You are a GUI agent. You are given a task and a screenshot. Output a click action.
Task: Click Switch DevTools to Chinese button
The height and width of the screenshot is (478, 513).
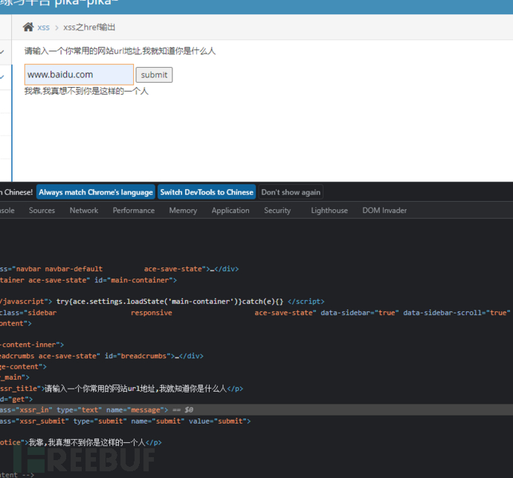(x=207, y=192)
